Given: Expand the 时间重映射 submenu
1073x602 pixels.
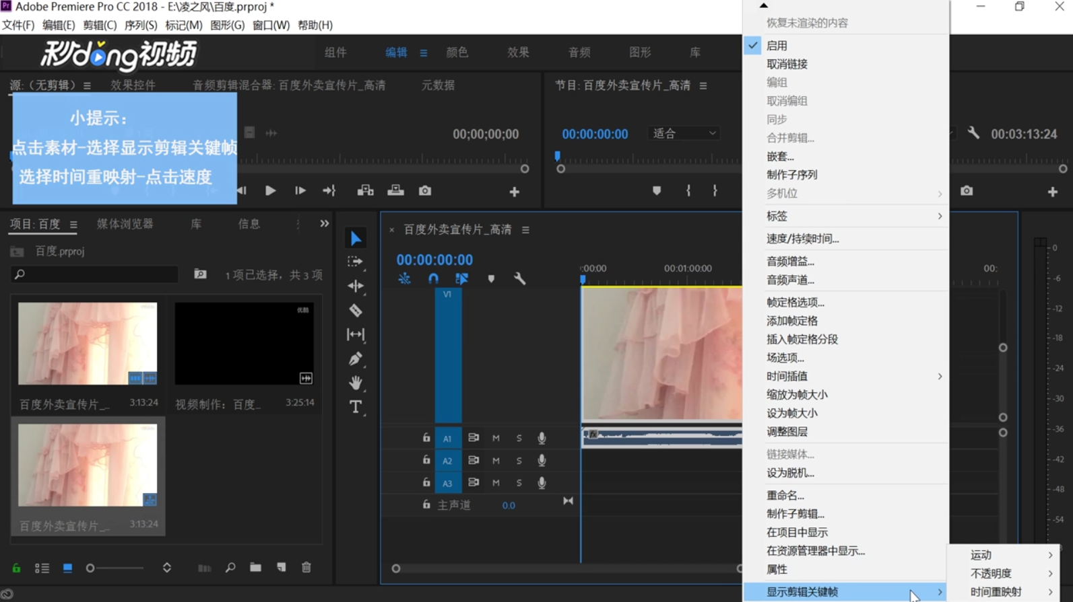Looking at the screenshot, I should [1004, 592].
